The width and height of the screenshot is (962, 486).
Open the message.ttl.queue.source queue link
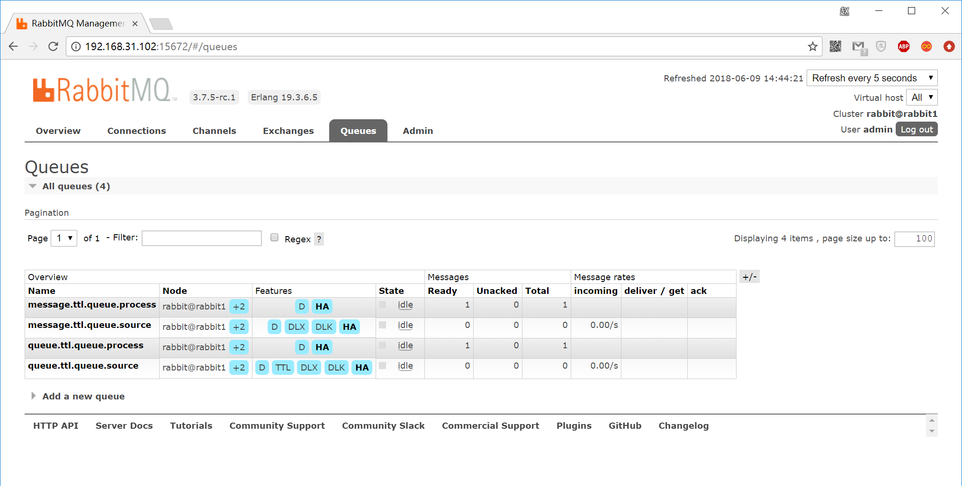[x=90, y=325]
